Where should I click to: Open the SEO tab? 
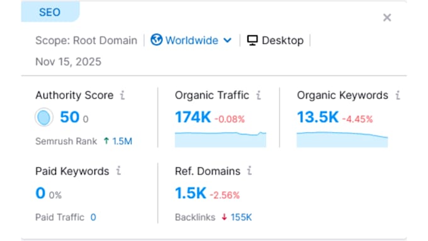[x=50, y=12]
